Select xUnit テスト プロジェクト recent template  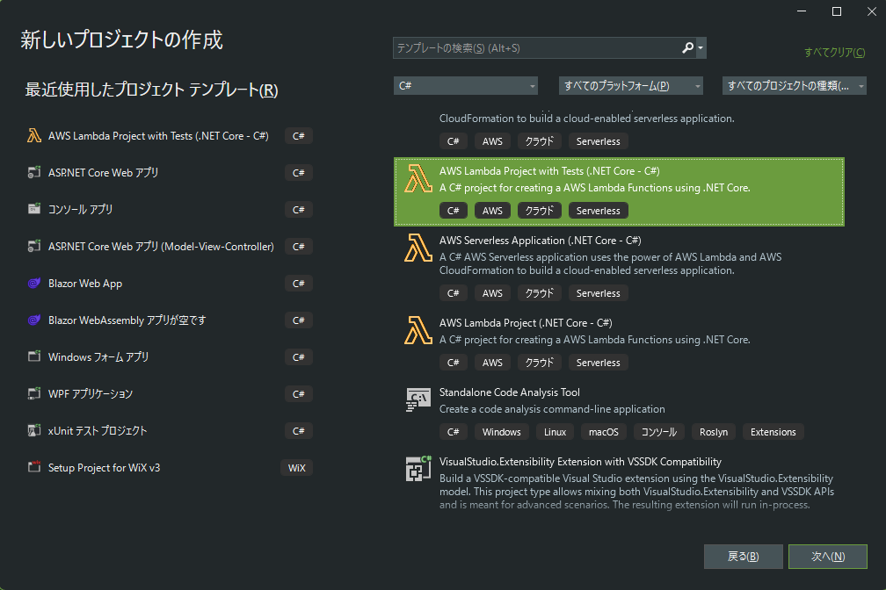tap(170, 431)
